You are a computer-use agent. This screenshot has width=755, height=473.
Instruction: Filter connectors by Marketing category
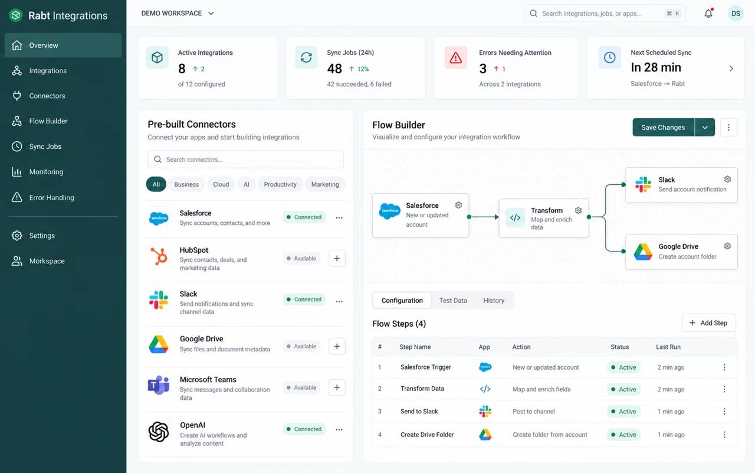(325, 184)
